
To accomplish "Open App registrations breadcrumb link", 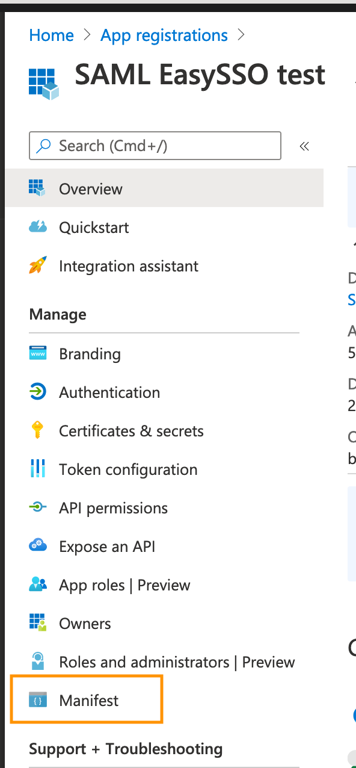I will click(164, 35).
